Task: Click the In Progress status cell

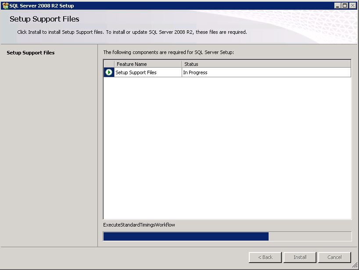Action: 266,72
